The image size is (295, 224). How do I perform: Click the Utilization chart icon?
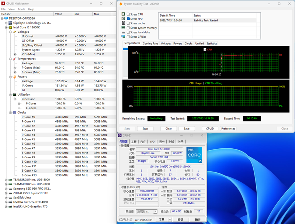15,94
